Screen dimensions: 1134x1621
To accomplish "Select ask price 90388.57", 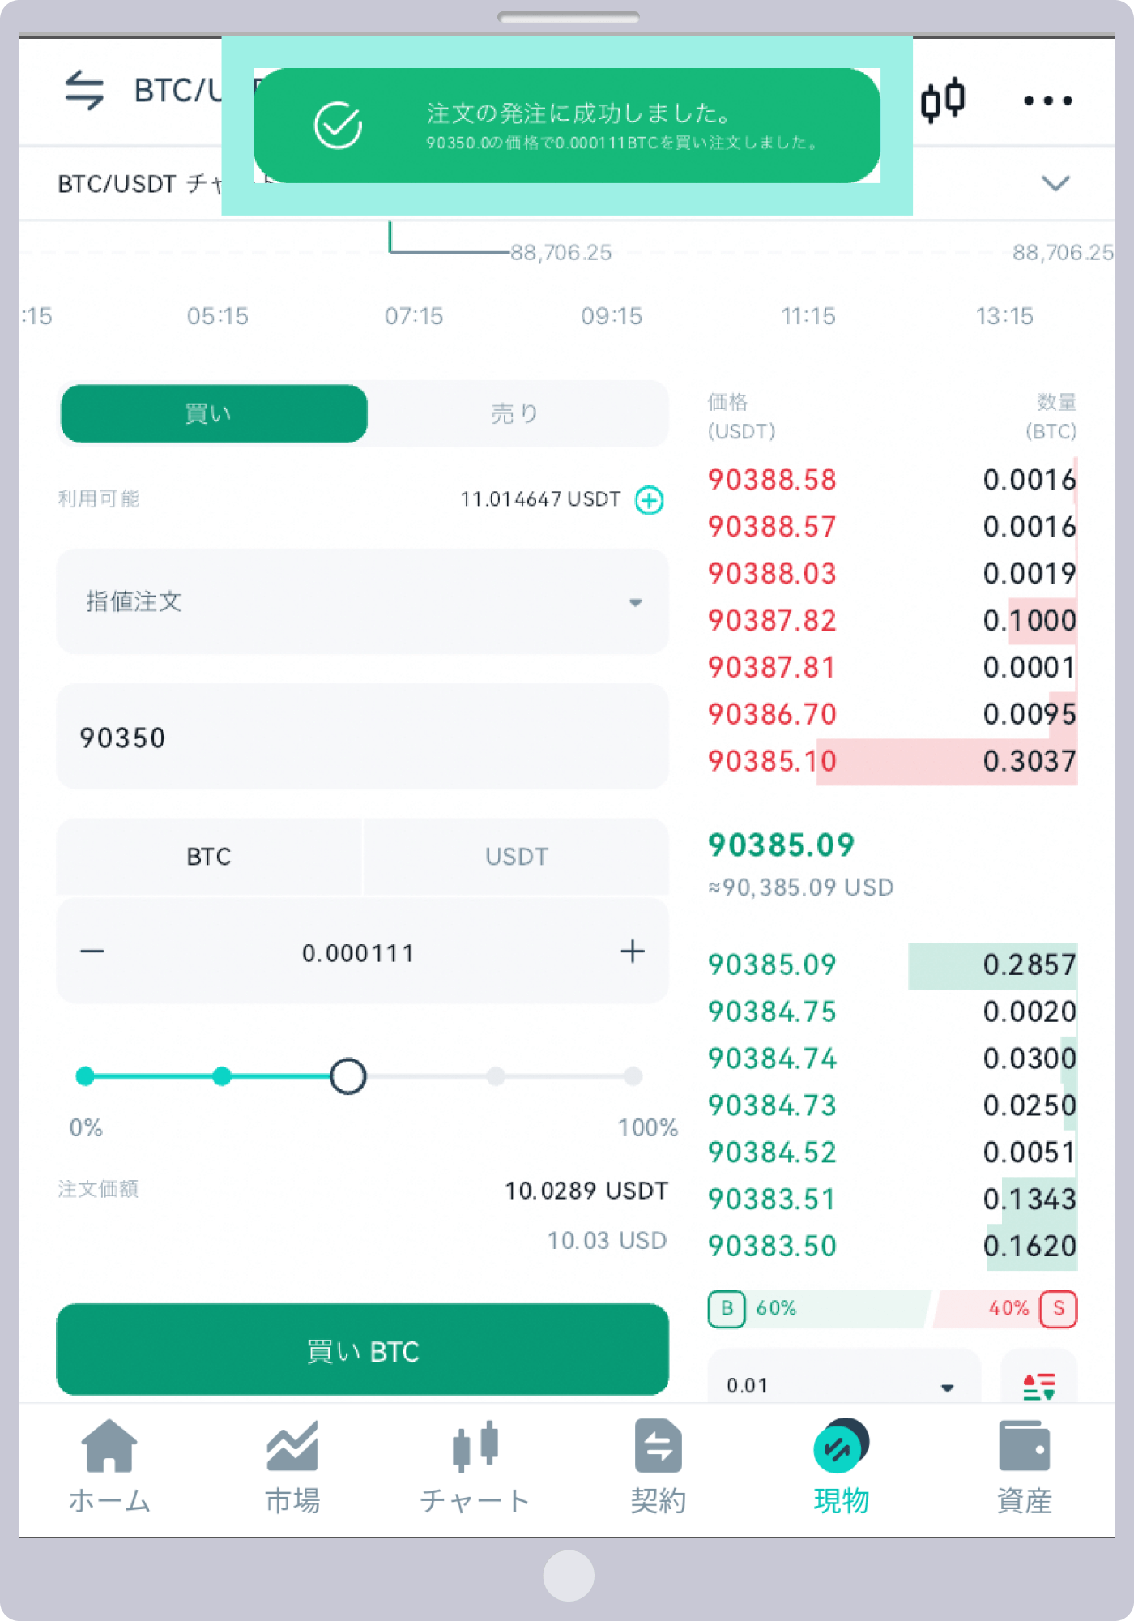I will [772, 526].
